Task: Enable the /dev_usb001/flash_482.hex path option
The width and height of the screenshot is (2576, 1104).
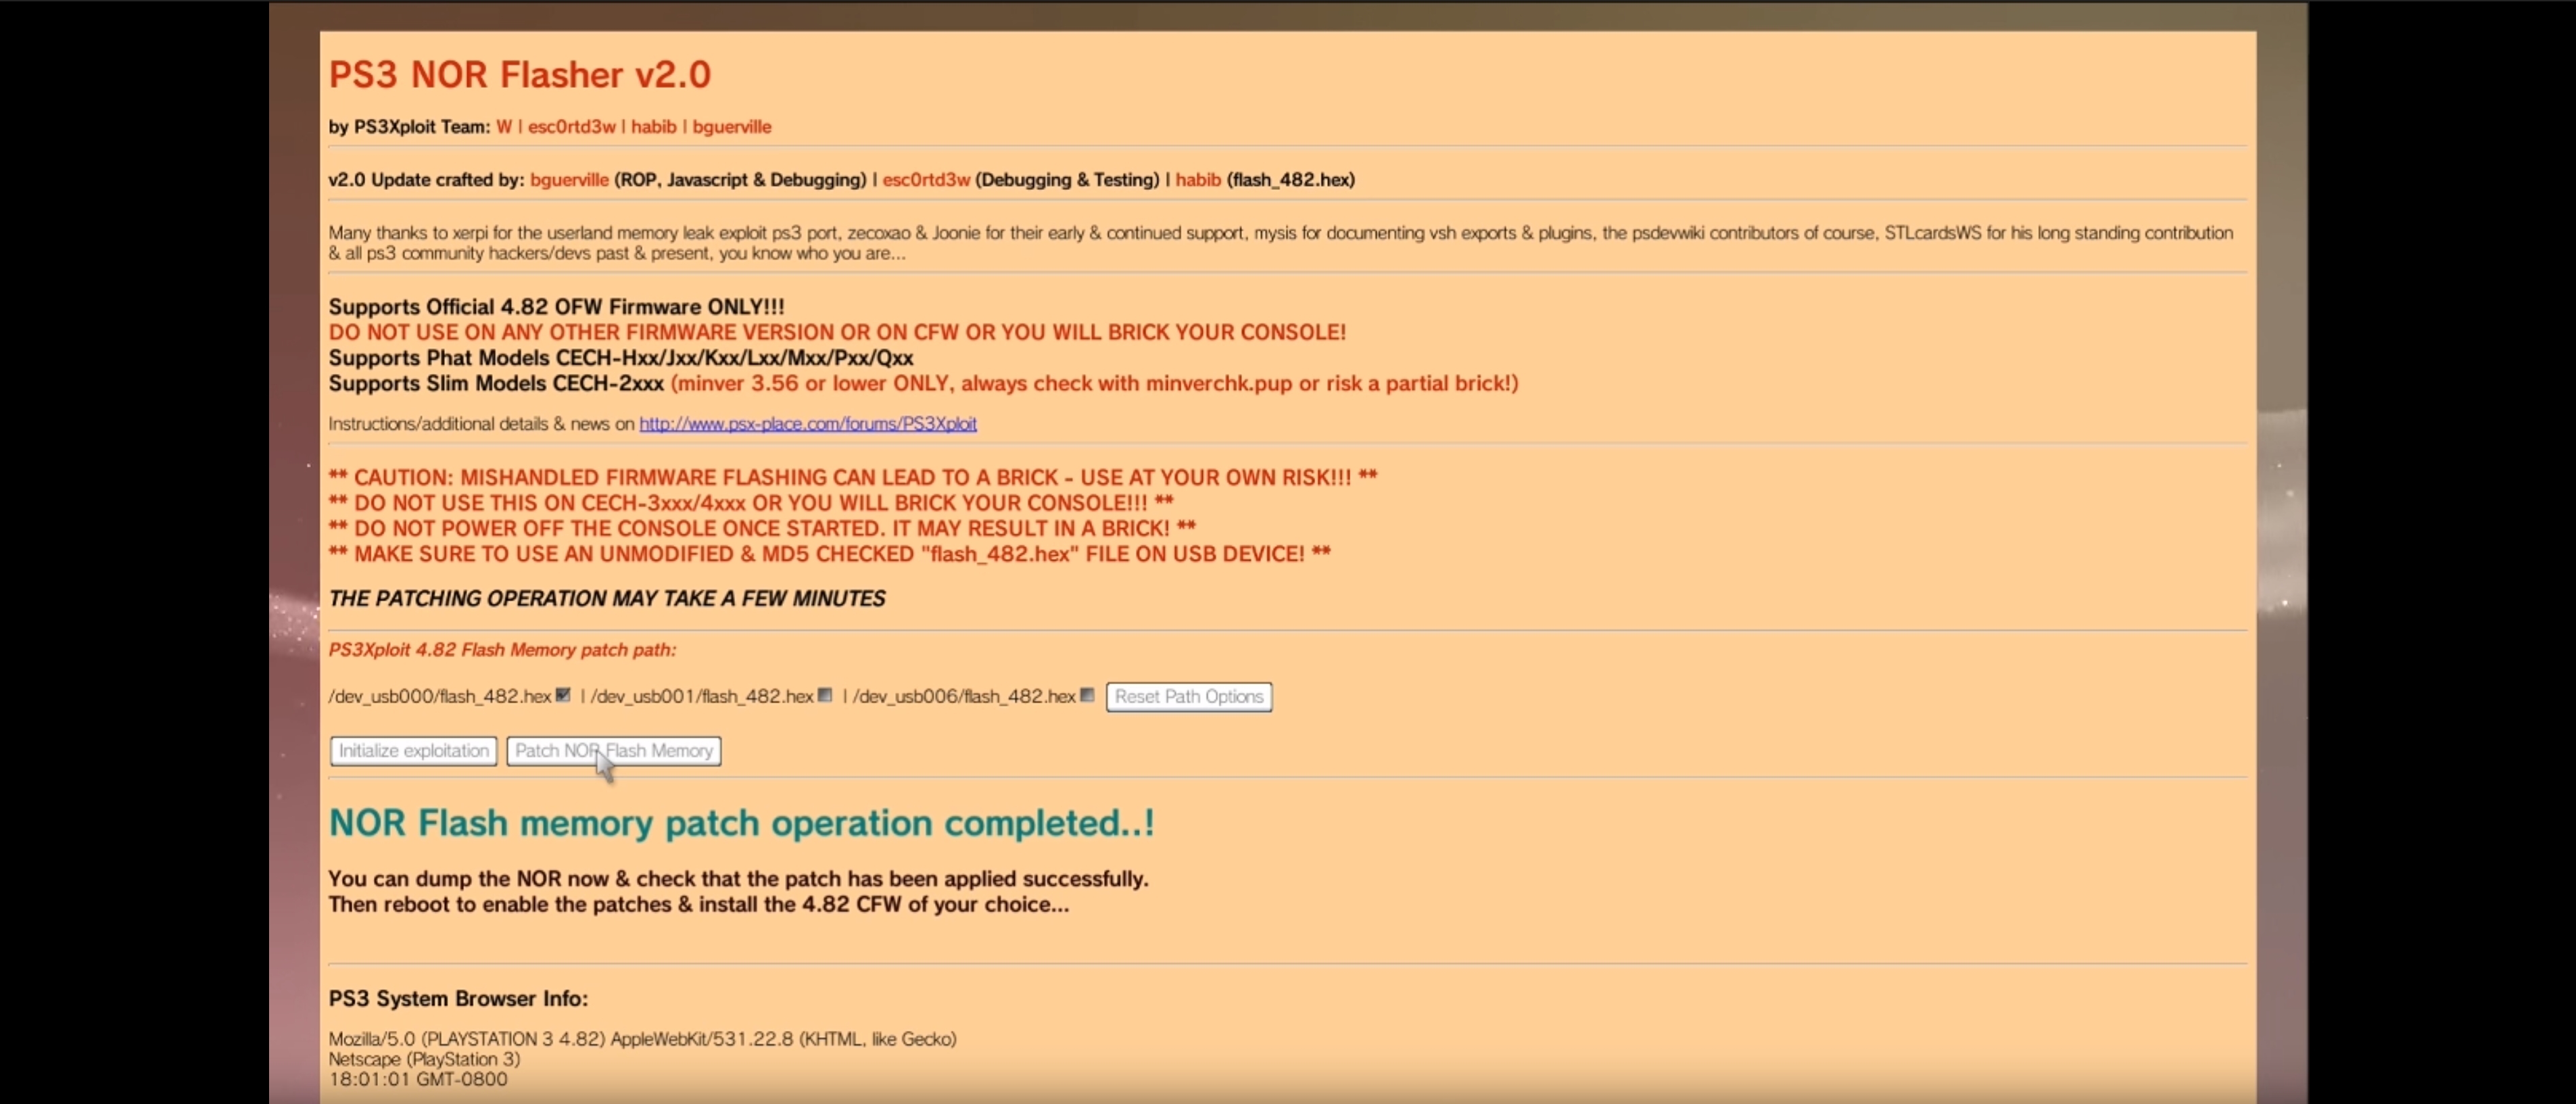Action: pos(825,695)
